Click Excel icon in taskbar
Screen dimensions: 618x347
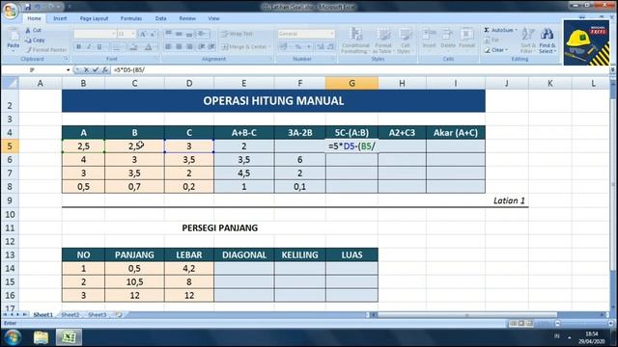(69, 337)
